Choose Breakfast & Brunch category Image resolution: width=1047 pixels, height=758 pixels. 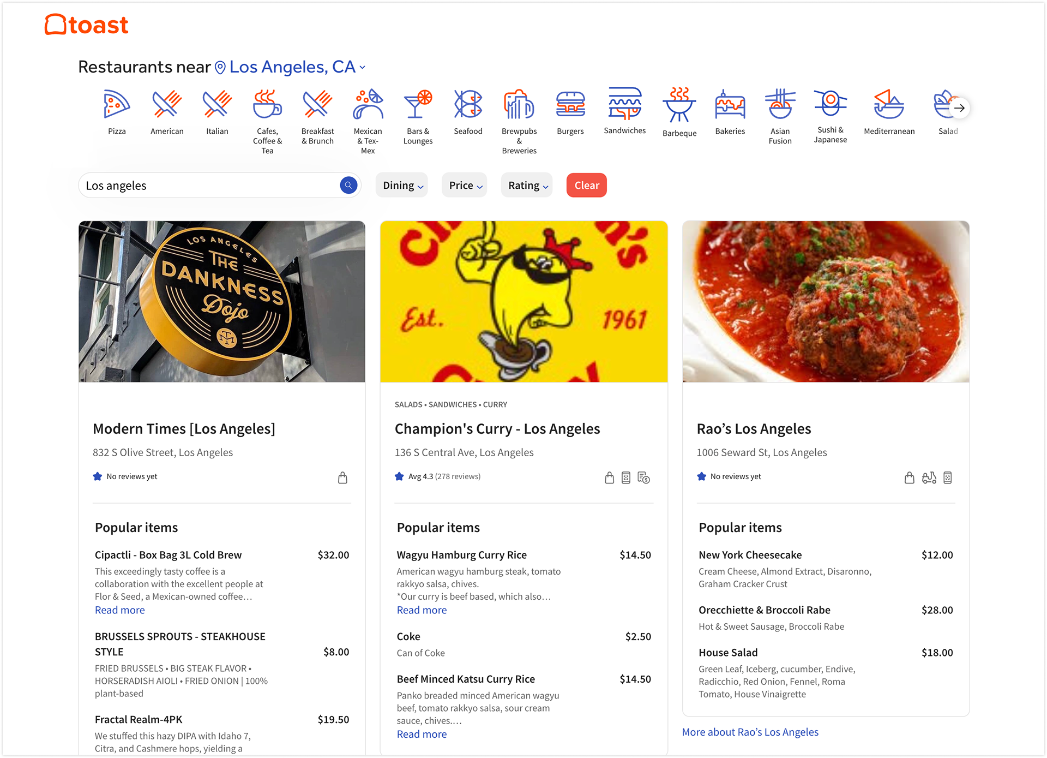tap(317, 104)
